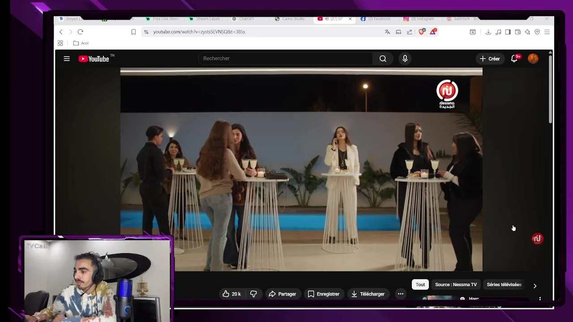This screenshot has width=573, height=322.
Task: Dislike the video
Action: (x=253, y=294)
